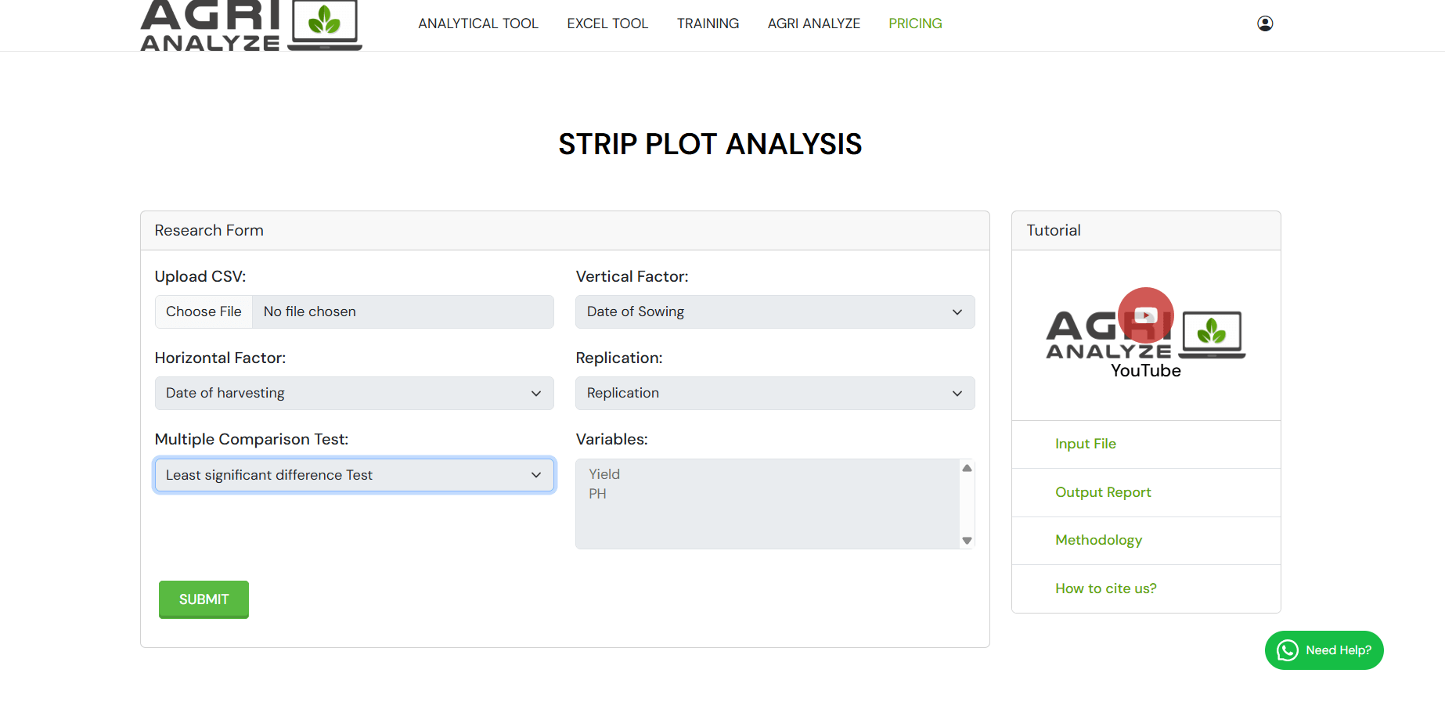Viewport: 1445px width, 709px height.
Task: Expand the Replication dropdown
Action: [x=774, y=393]
